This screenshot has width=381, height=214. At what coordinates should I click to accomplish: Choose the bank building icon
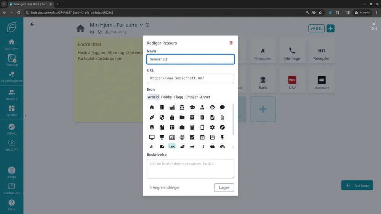(182, 108)
